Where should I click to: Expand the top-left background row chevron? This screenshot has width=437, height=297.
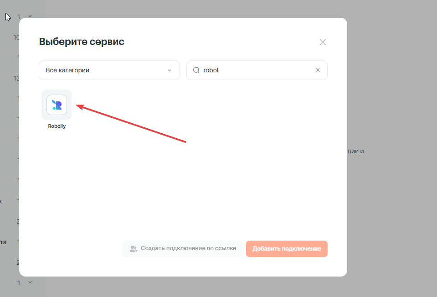(30, 17)
